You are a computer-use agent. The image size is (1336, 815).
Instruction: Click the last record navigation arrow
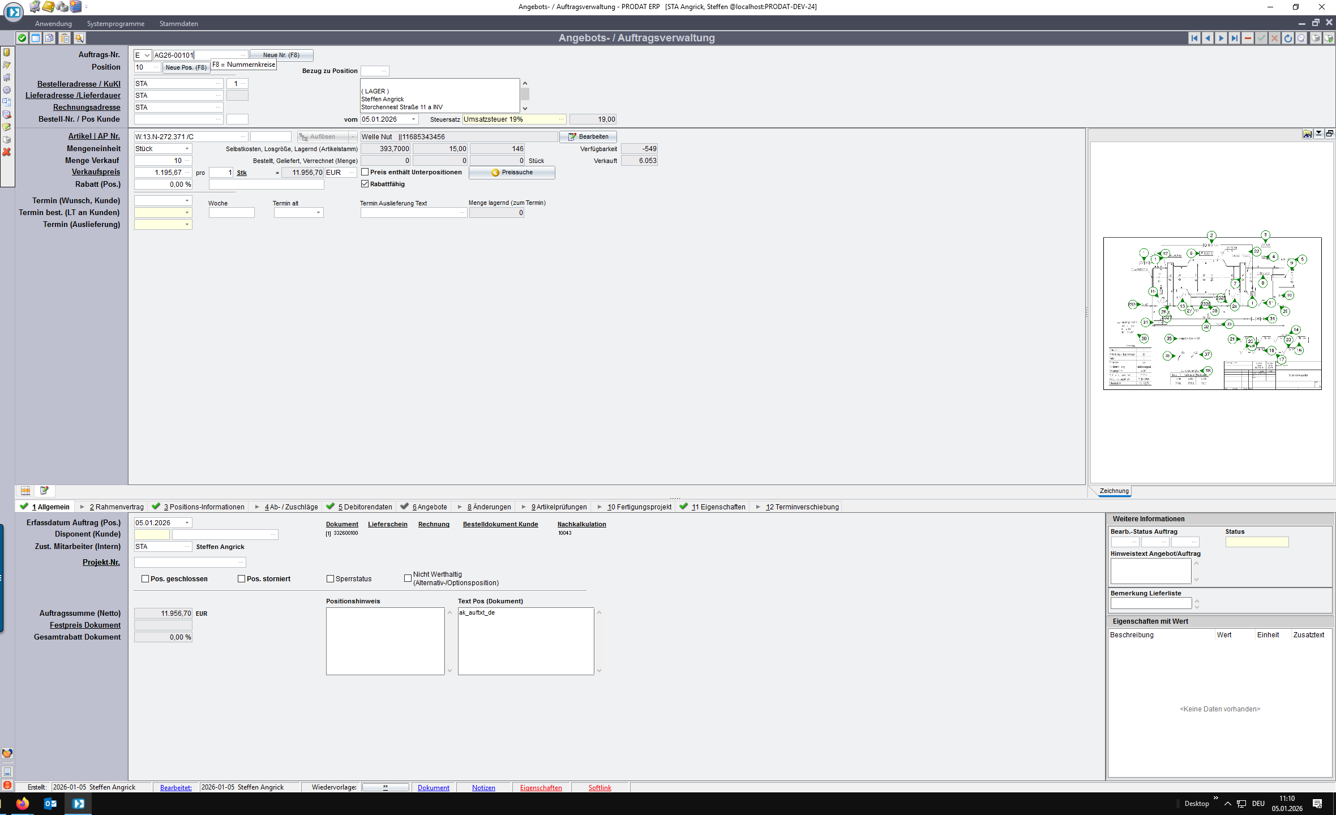click(1234, 38)
